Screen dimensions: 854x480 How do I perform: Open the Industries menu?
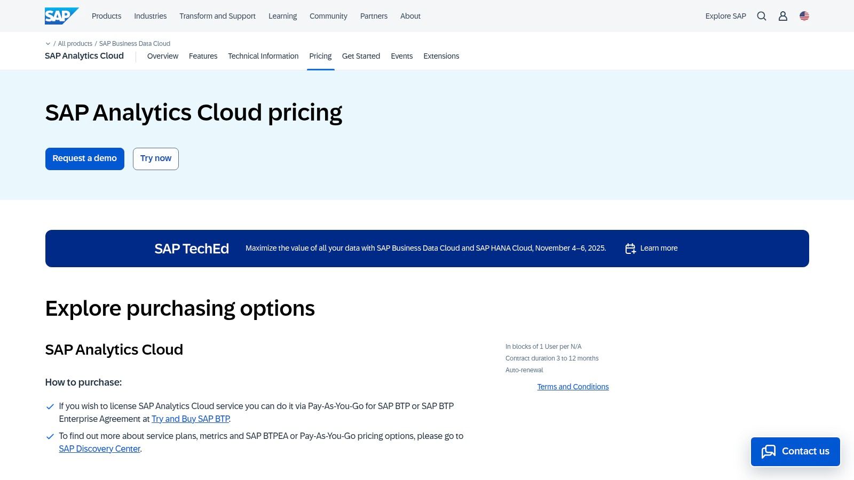coord(150,16)
